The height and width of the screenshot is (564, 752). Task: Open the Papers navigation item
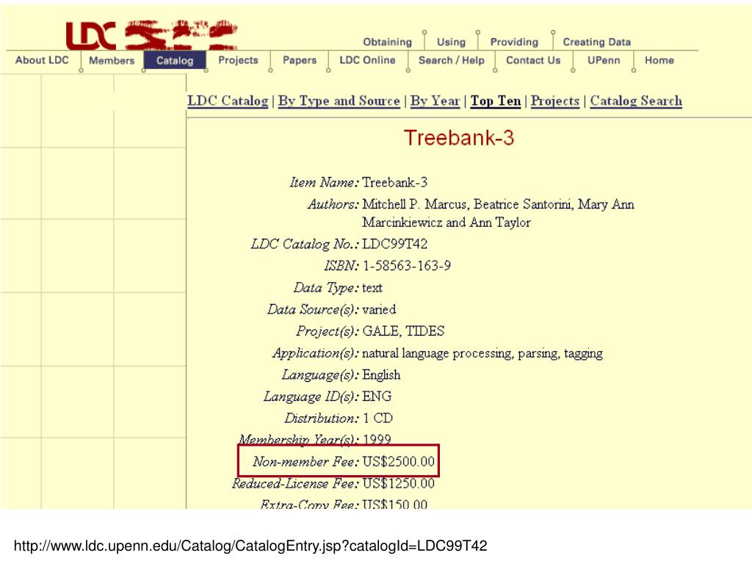300,60
